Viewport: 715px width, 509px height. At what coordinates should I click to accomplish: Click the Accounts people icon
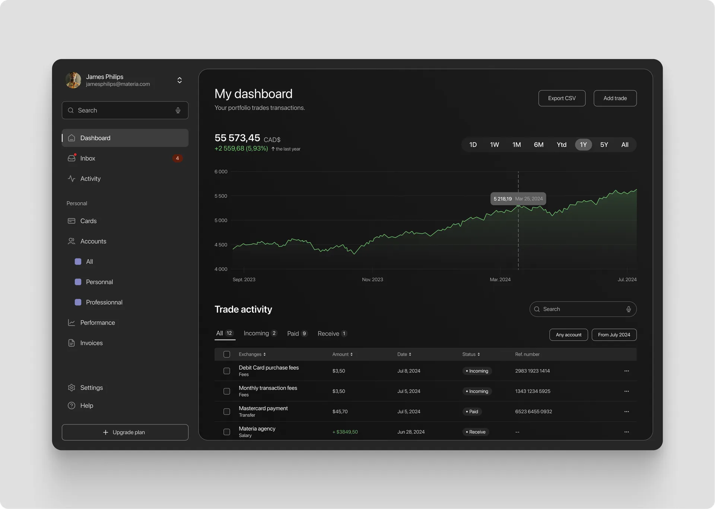point(71,241)
